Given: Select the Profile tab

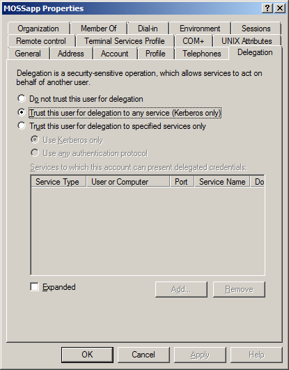Looking at the screenshot, I should [x=155, y=54].
